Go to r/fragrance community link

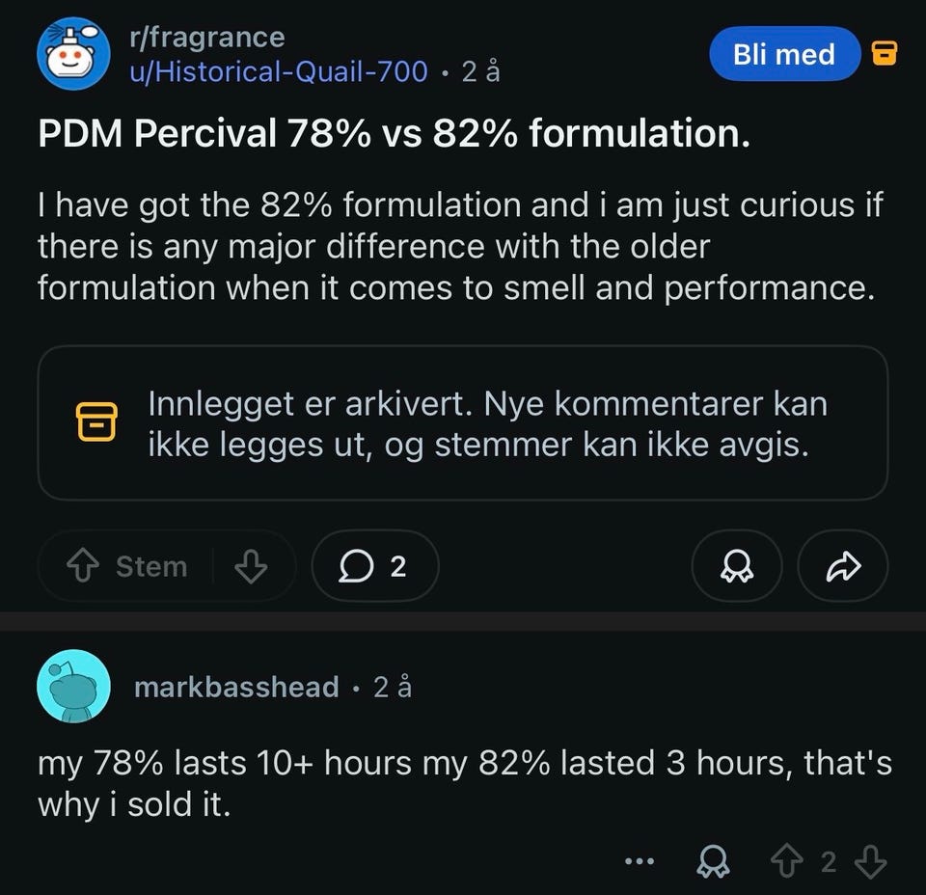click(206, 38)
